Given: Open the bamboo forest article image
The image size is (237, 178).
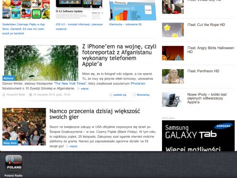Looking at the screenshot, I should coord(41,63).
